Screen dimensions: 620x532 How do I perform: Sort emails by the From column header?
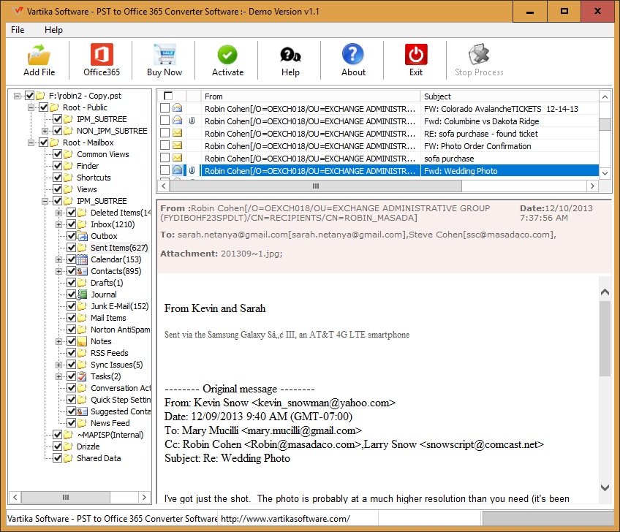pos(311,96)
